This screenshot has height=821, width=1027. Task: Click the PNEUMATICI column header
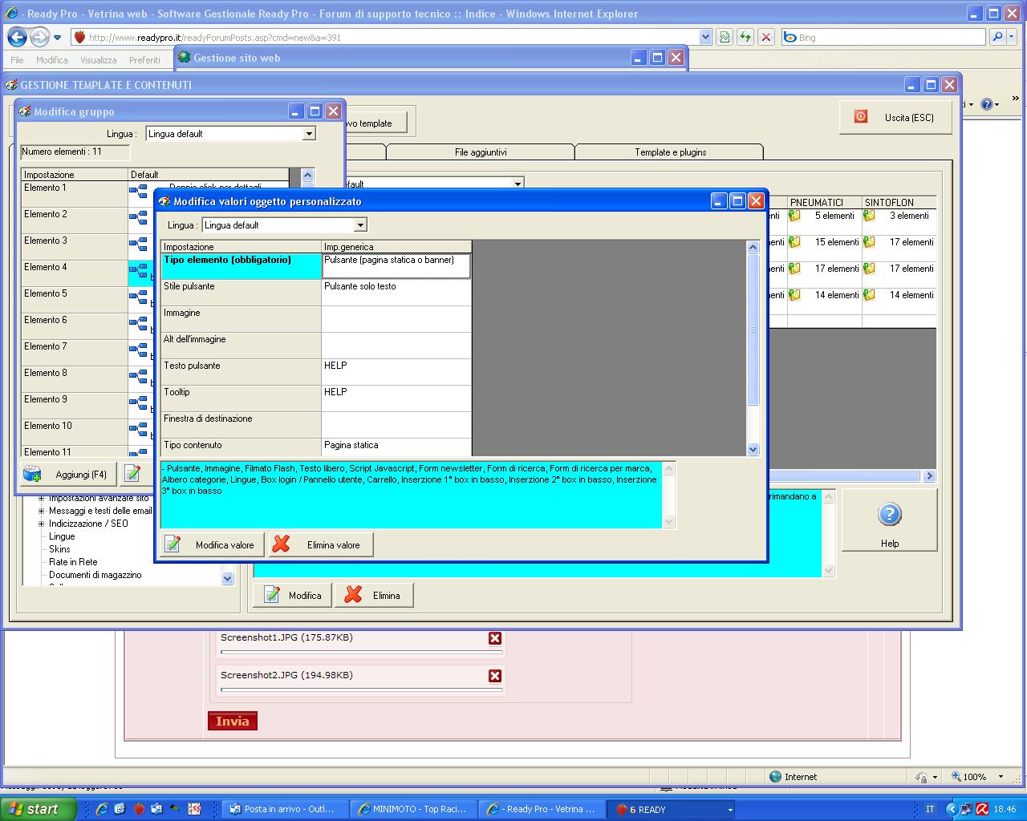pos(824,202)
